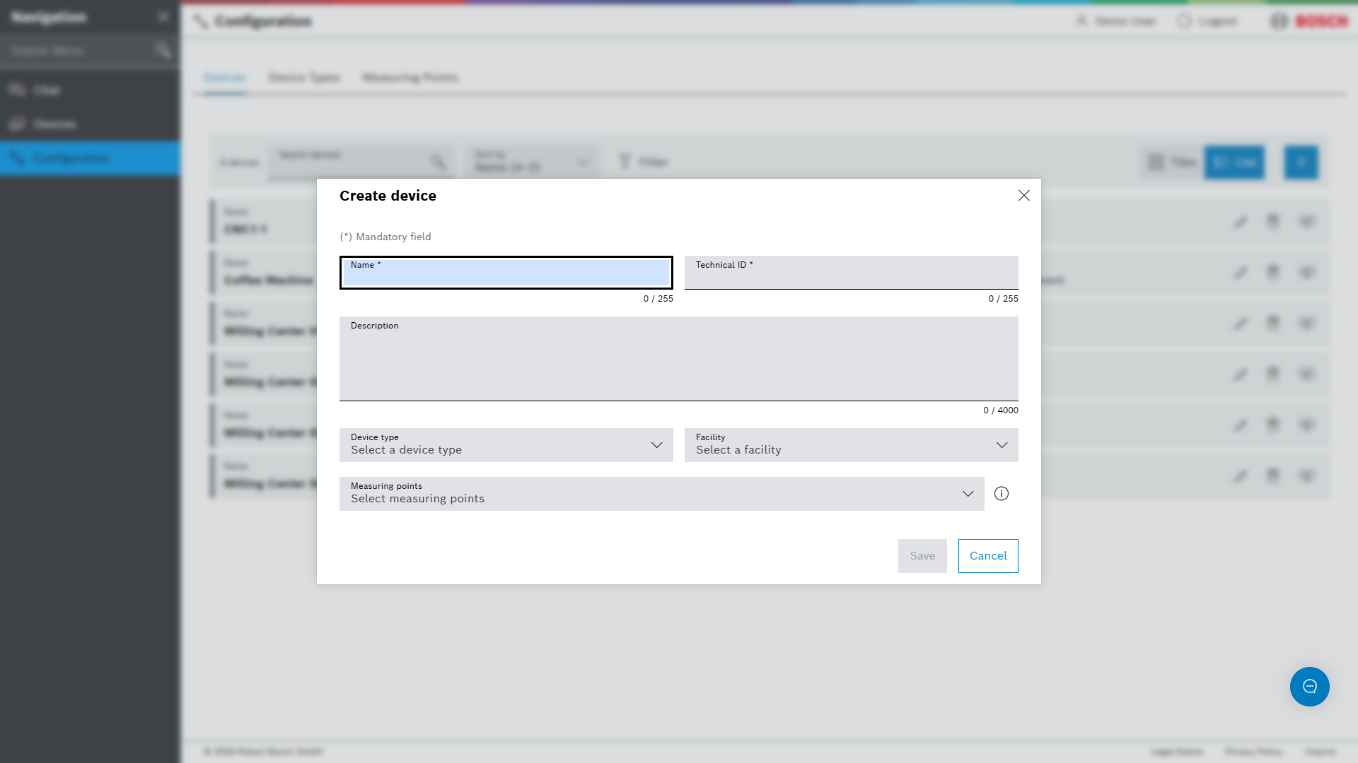Open Devices in the navigation sidebar
Screen dimensions: 1358x763
pos(90,124)
